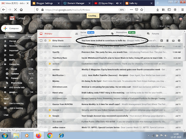Open Gmail settings gear icon
186x139 pixels.
(x=168, y=18)
